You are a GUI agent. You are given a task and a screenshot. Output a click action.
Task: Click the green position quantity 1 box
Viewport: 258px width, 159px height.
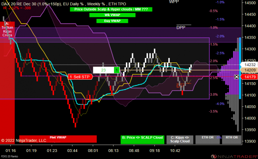click(x=117, y=70)
